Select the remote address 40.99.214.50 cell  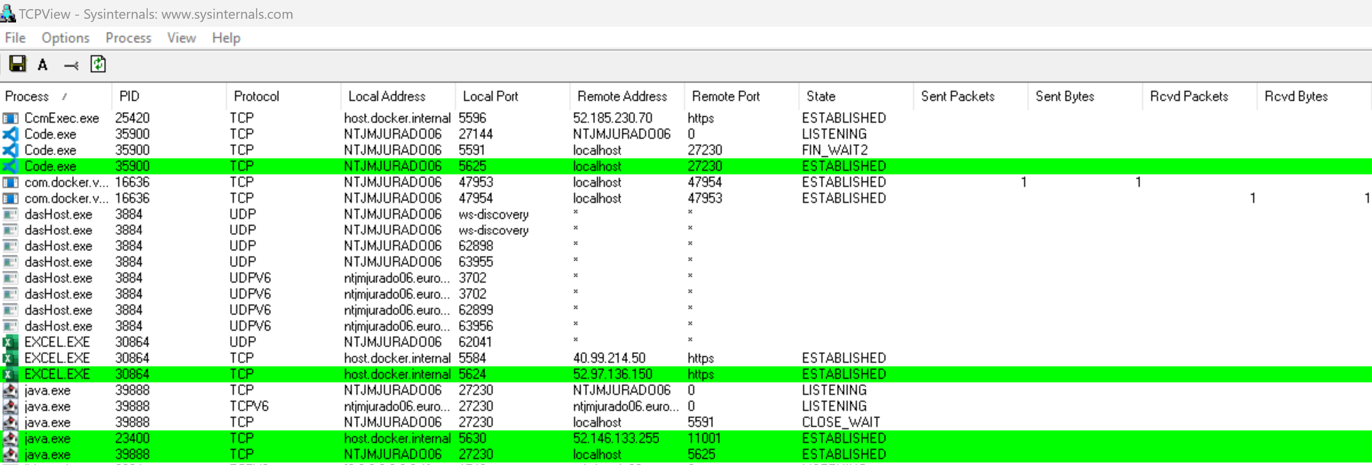(x=609, y=358)
